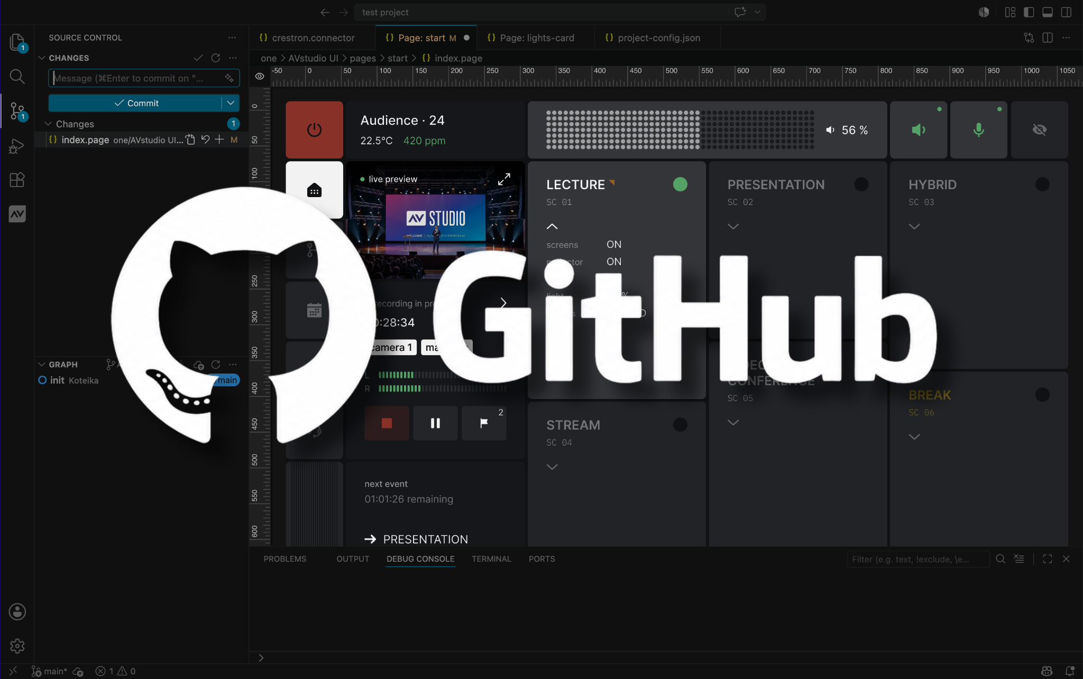Open the Accounts icon
This screenshot has height=679, width=1083.
pos(17,612)
